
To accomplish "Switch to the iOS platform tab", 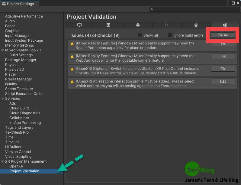I will click(167, 25).
